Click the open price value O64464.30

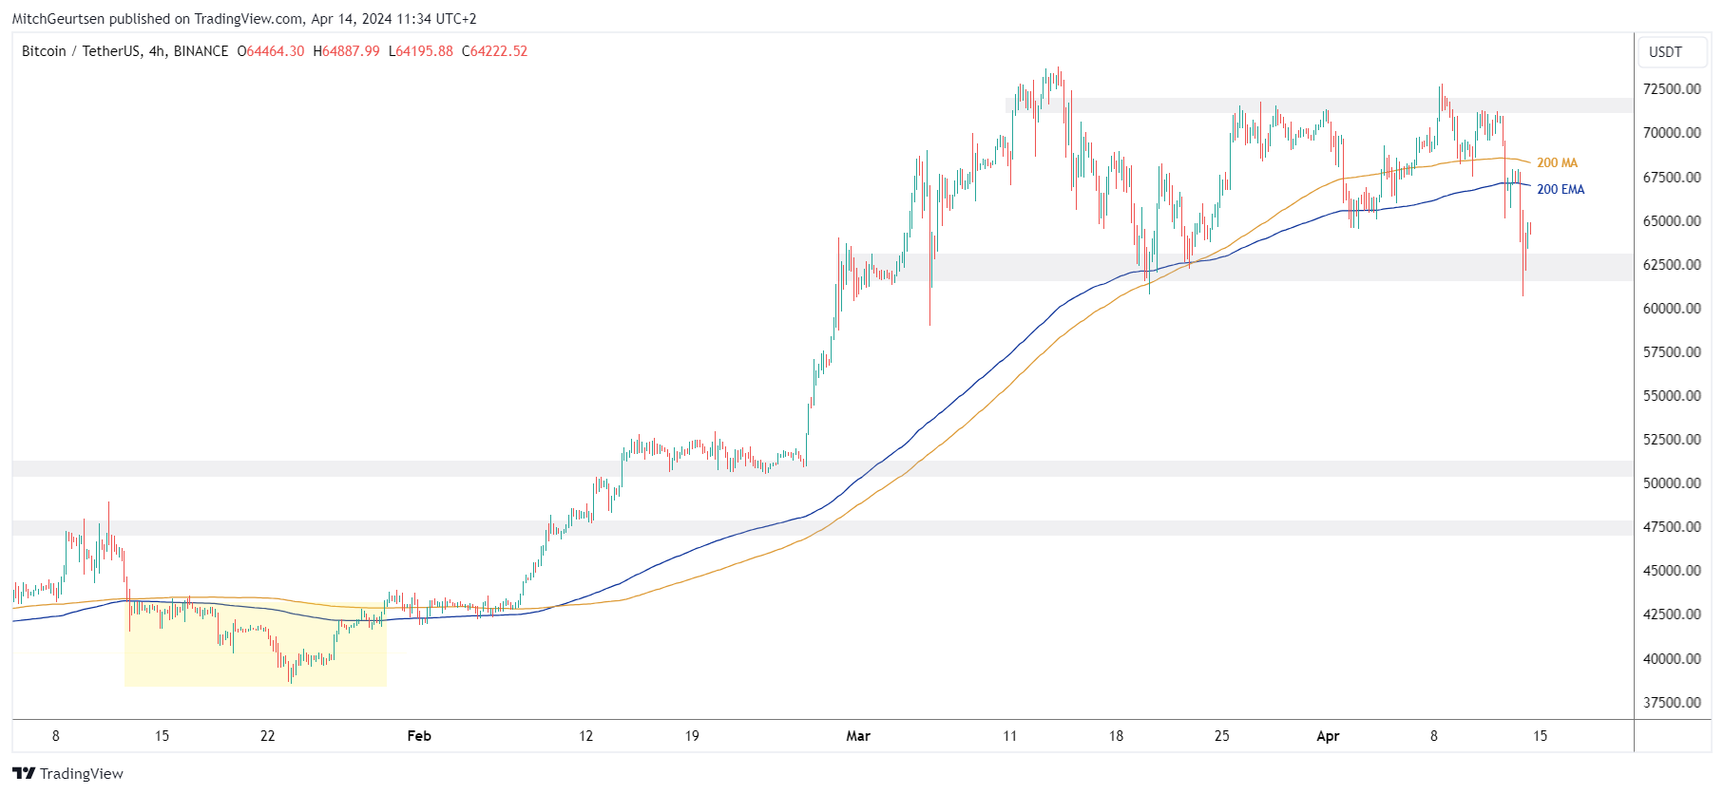click(271, 51)
